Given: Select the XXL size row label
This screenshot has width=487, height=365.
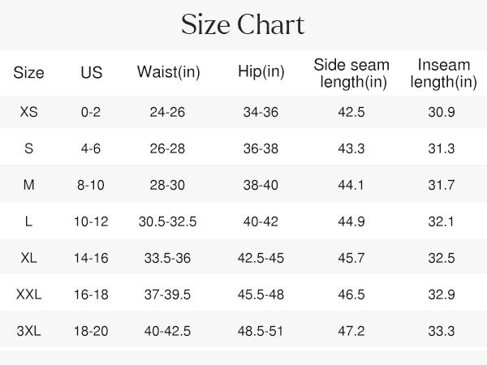Looking at the screenshot, I should click(28, 294).
